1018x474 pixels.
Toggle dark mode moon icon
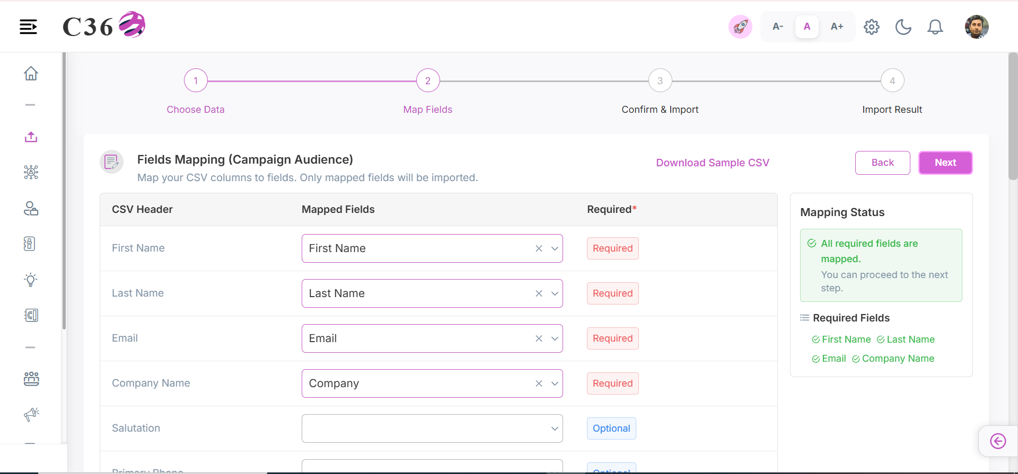tap(903, 26)
